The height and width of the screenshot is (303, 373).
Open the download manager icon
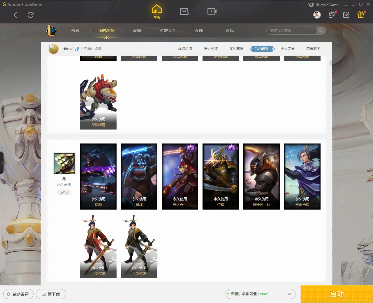click(346, 15)
